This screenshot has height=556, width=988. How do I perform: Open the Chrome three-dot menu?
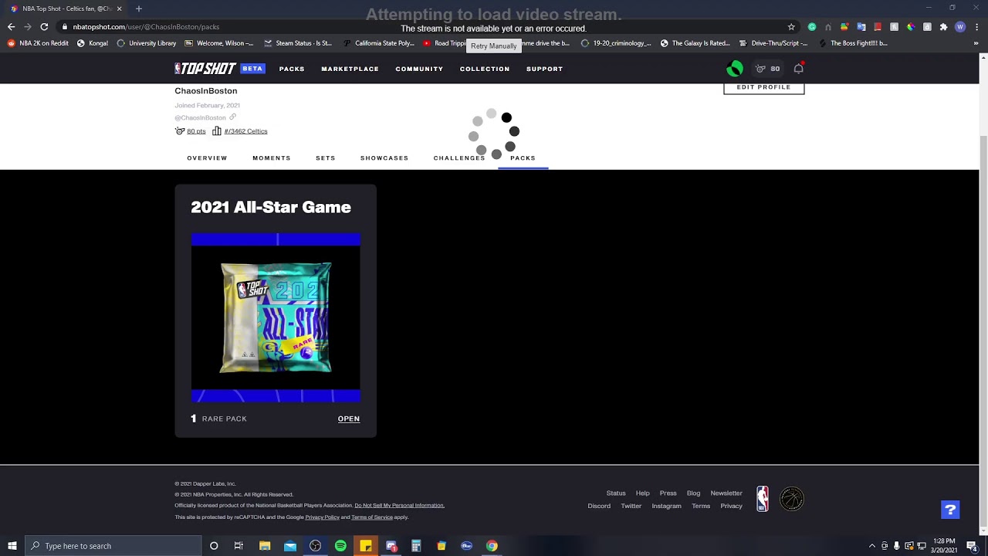tap(976, 26)
